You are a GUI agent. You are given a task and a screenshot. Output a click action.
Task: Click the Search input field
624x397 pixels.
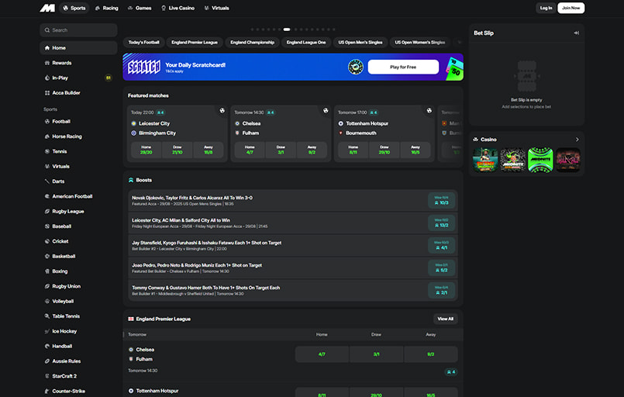(x=78, y=30)
